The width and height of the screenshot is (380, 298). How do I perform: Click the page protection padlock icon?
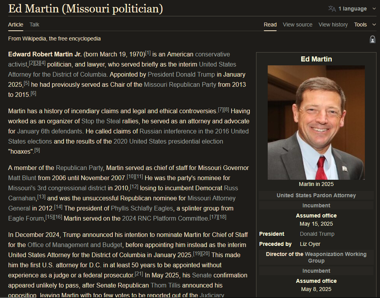pos(373,39)
